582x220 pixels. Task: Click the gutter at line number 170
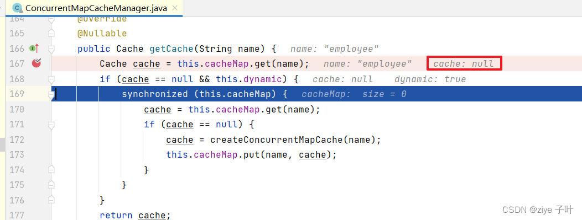click(16, 109)
